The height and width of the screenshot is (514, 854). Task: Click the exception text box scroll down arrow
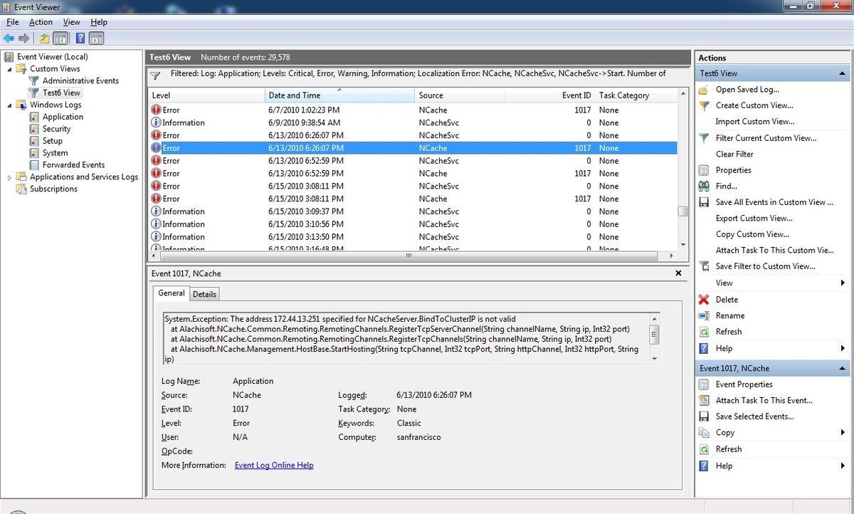(654, 359)
